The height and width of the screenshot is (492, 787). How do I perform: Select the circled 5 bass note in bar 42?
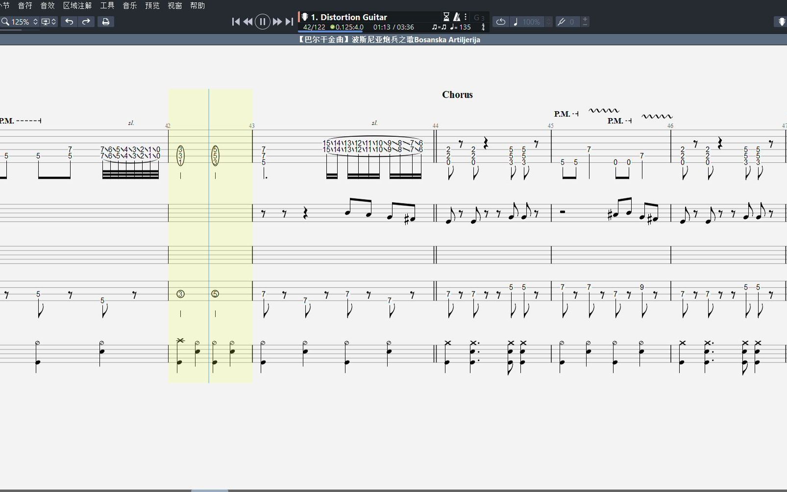pos(215,294)
